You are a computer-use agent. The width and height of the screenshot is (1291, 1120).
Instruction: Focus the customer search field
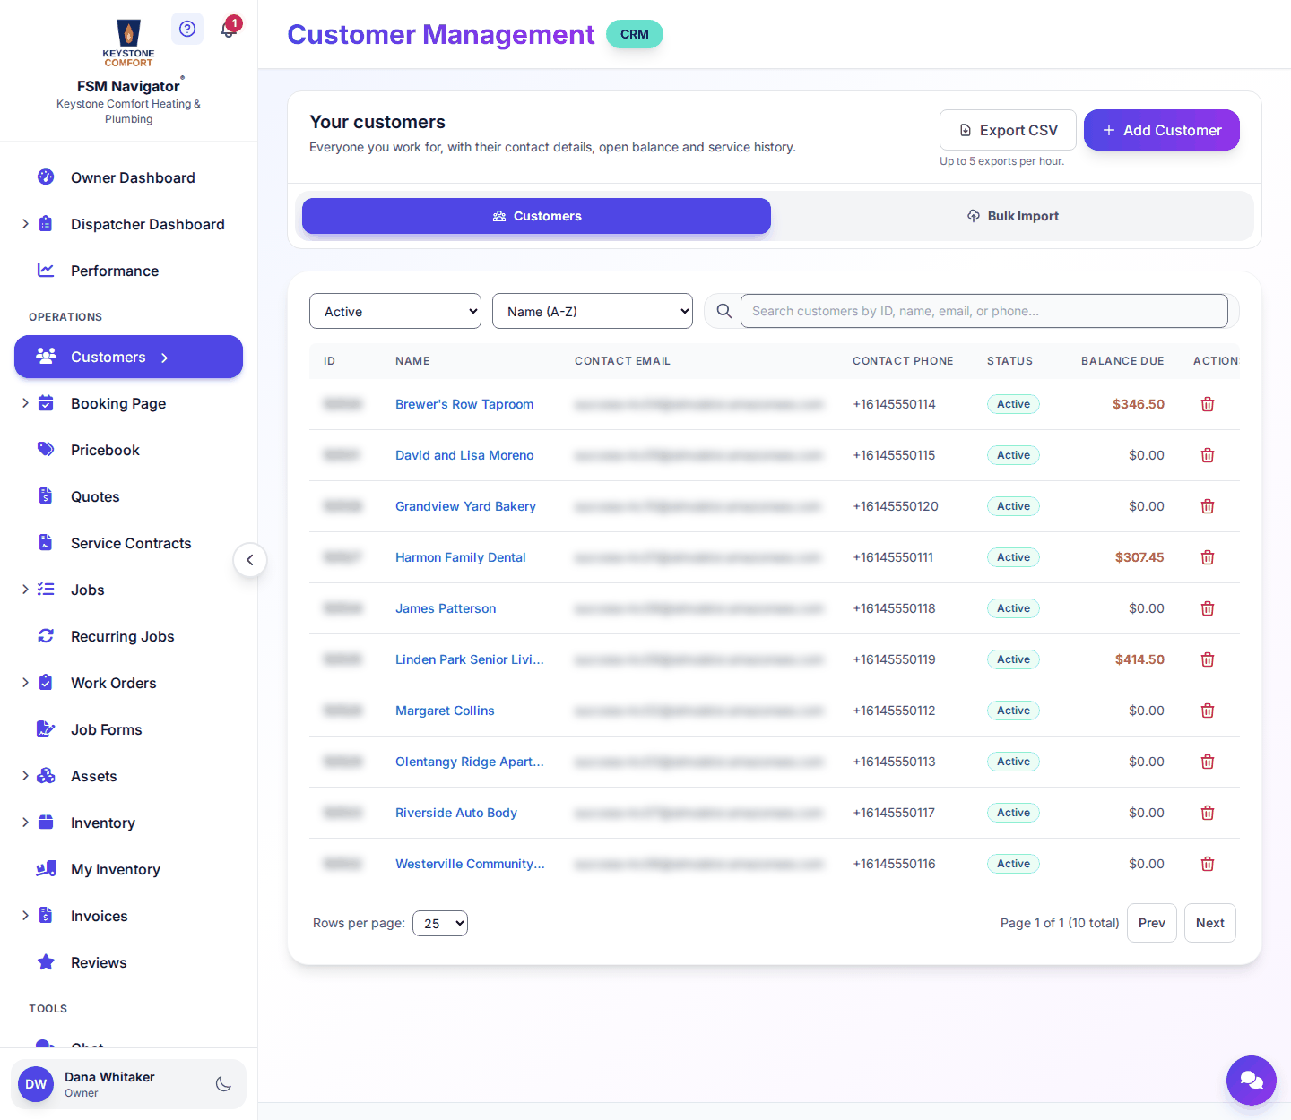(984, 311)
